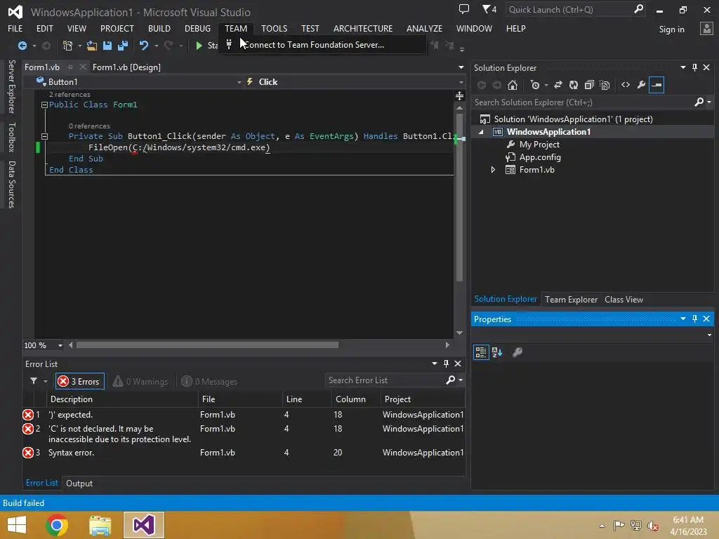Show properties Categorized view icon
Screen dimensions: 719x539
click(x=480, y=352)
